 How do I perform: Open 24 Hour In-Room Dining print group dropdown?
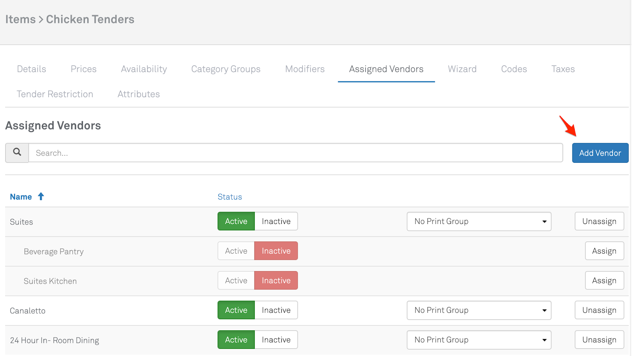pos(479,340)
